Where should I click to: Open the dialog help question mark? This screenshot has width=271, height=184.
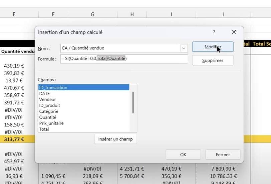(214, 32)
